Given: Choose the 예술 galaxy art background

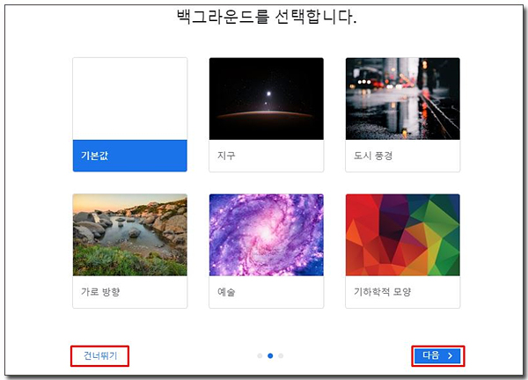Looking at the screenshot, I should coord(266,251).
